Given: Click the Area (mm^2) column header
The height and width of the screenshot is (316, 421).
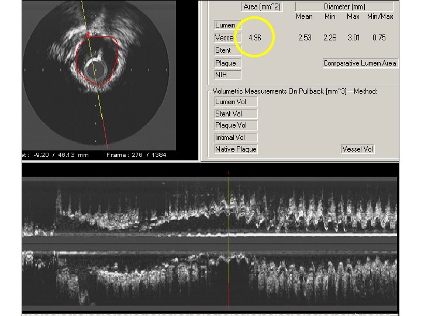Looking at the screenshot, I should (261, 7).
